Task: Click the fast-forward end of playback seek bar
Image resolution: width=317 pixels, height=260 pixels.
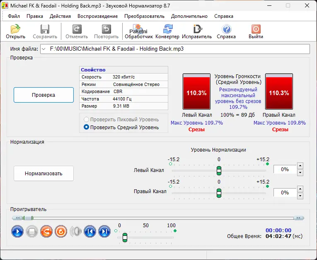Action: tap(298, 218)
